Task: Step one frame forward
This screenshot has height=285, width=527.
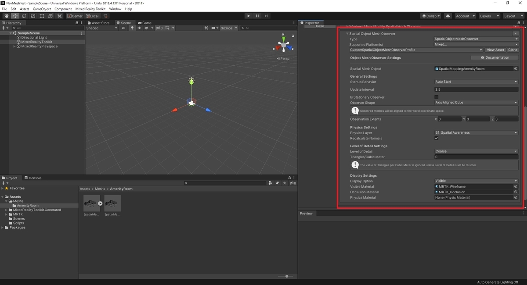Action: pos(266,16)
